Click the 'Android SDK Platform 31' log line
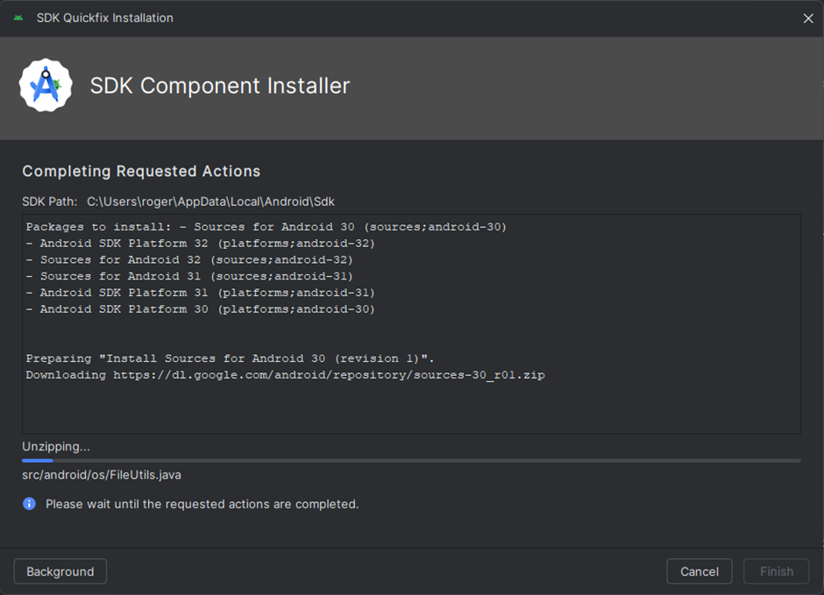 [201, 293]
